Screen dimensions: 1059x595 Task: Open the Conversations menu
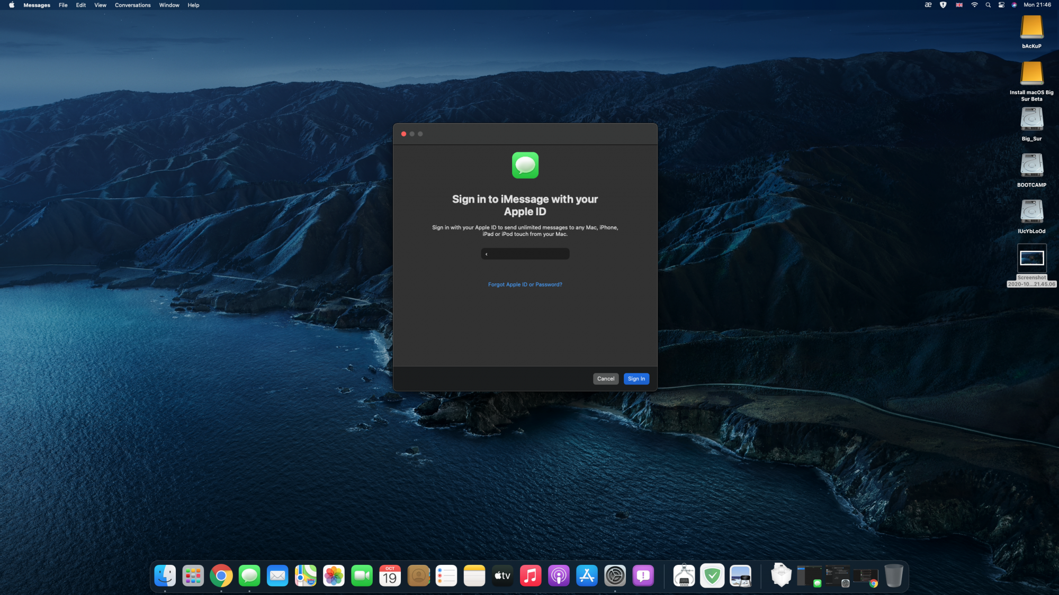pos(132,5)
